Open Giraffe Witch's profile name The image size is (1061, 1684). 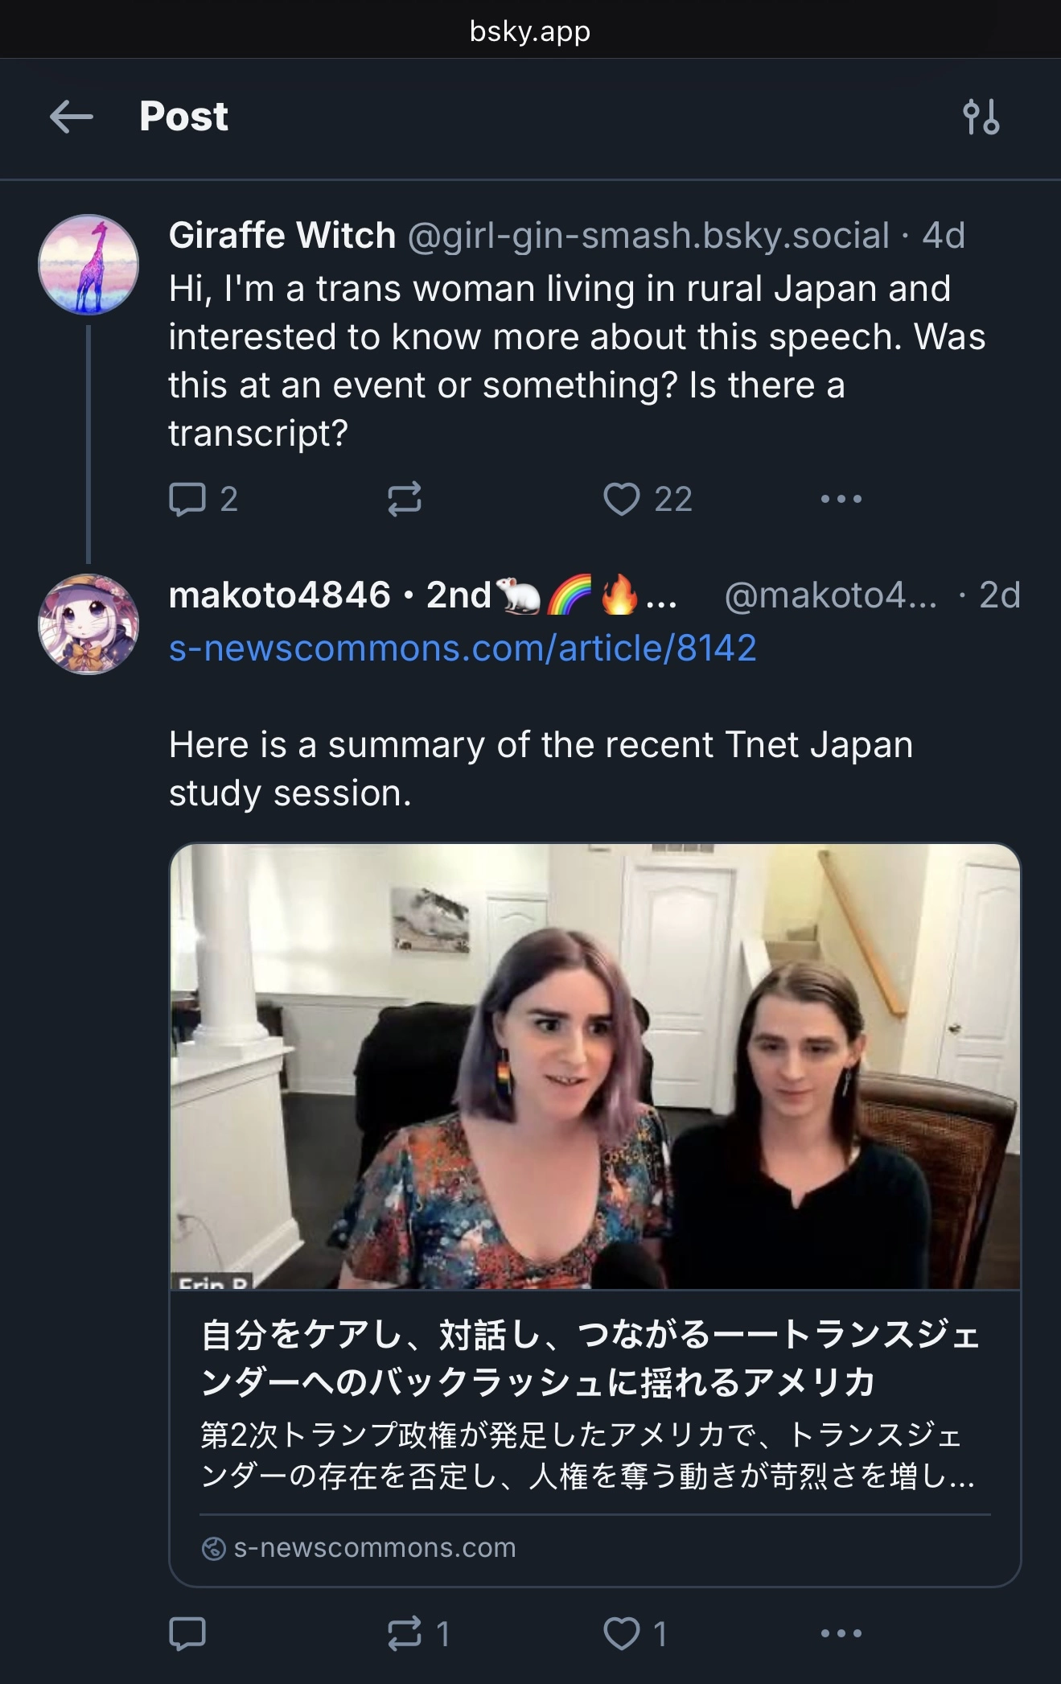[282, 236]
